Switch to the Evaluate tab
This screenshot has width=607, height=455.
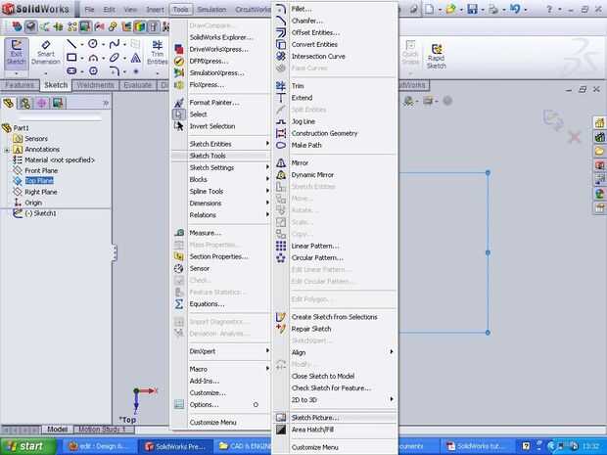tap(137, 85)
